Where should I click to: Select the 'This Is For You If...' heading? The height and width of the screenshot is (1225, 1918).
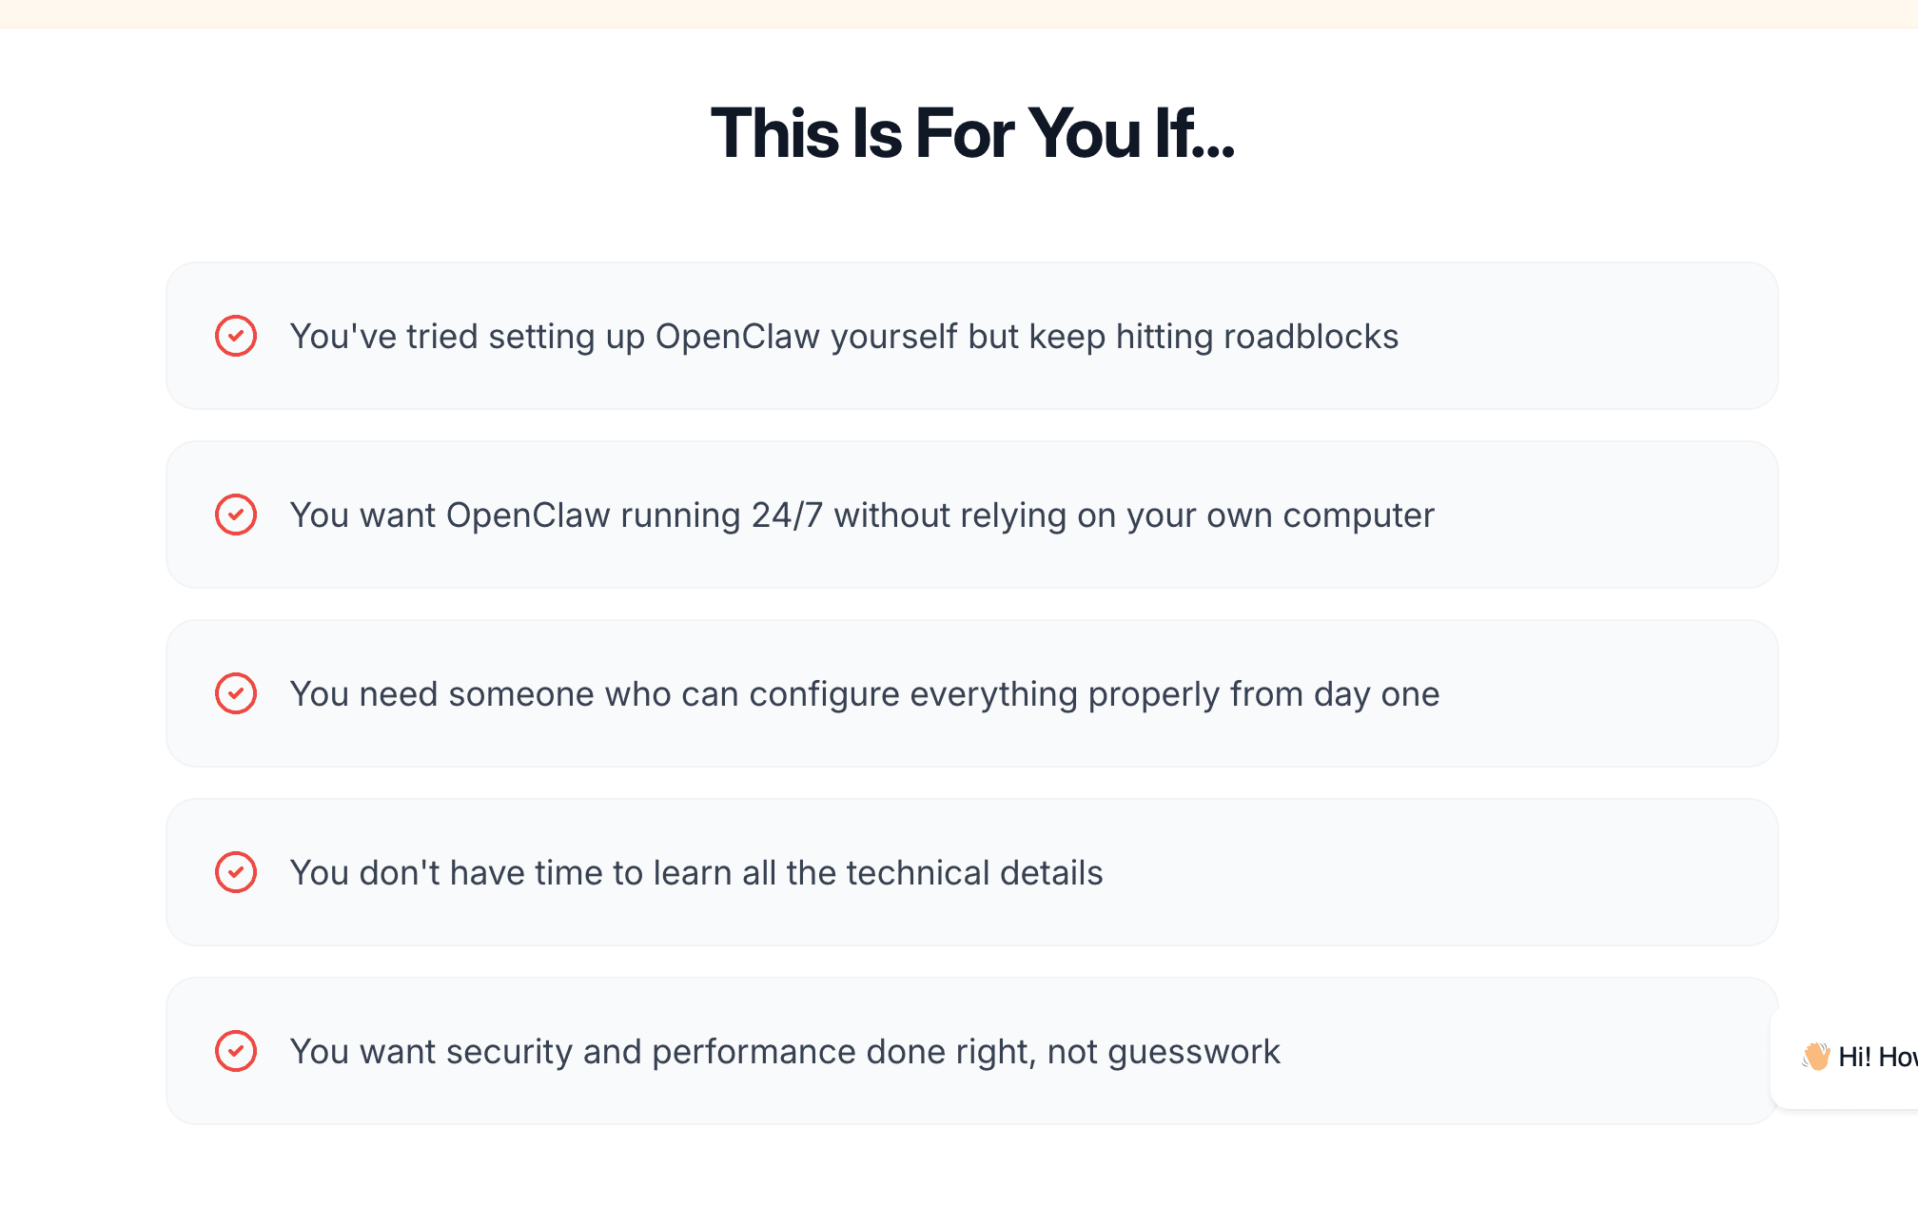971,133
